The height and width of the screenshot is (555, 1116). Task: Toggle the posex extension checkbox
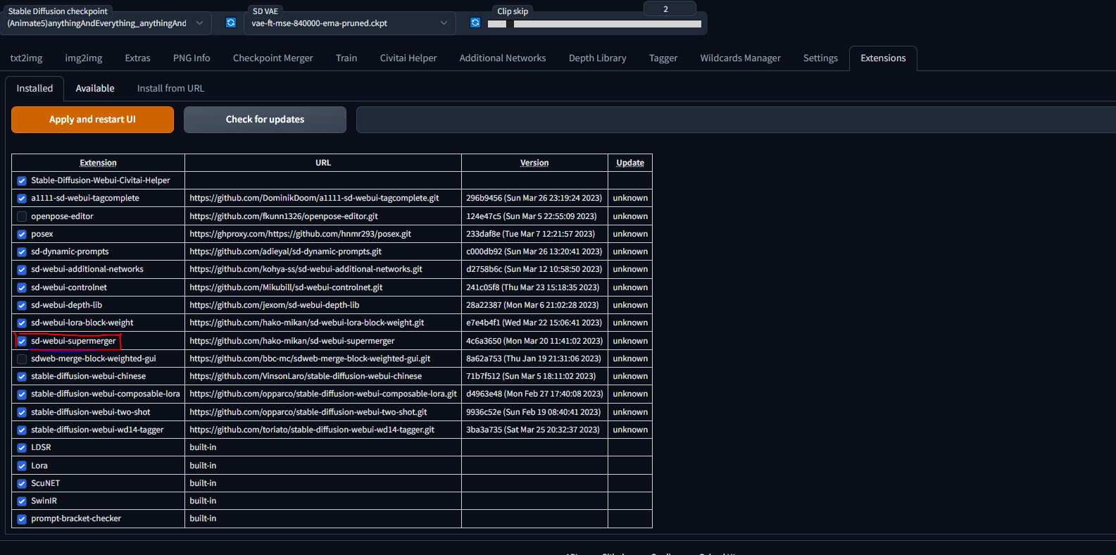[22, 235]
